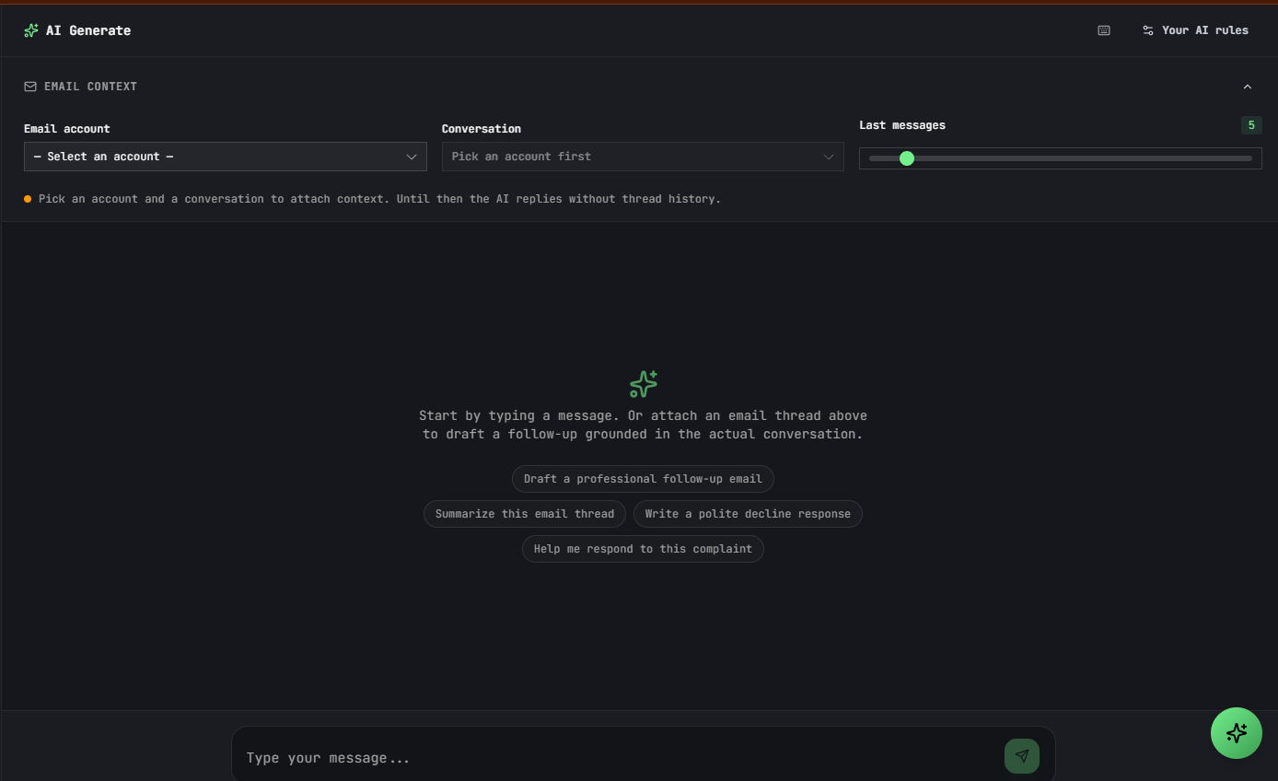Viewport: 1278px width, 781px height.
Task: Collapse the Email Context section chevron
Action: pyautogui.click(x=1248, y=87)
